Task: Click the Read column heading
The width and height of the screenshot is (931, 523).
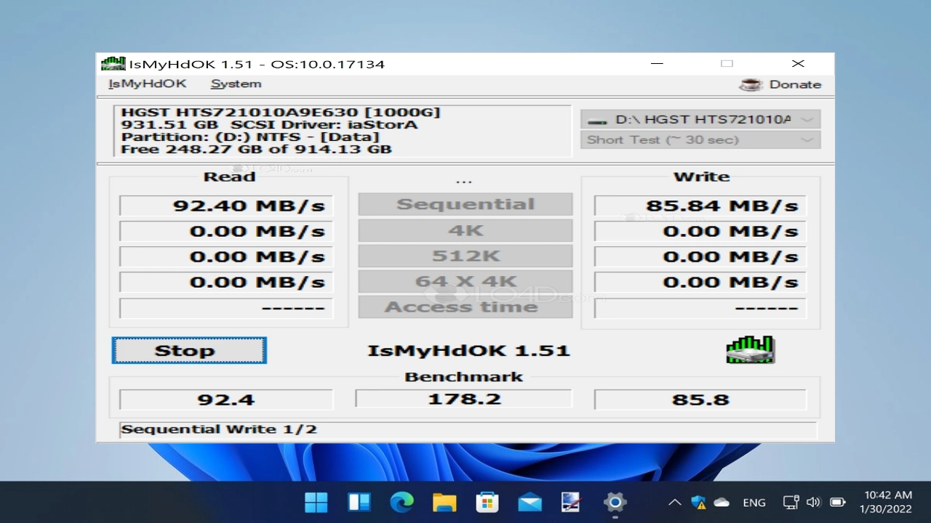Action: point(229,177)
